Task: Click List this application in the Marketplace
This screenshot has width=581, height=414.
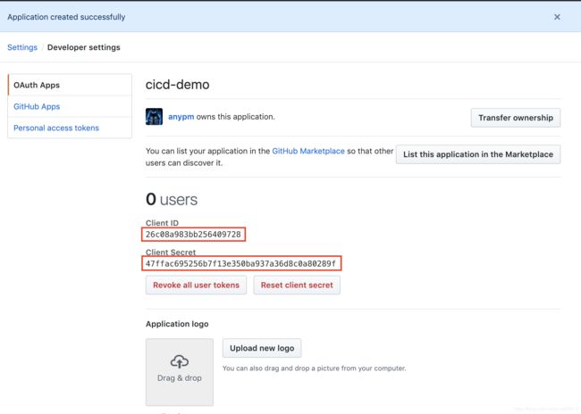Action: (478, 154)
